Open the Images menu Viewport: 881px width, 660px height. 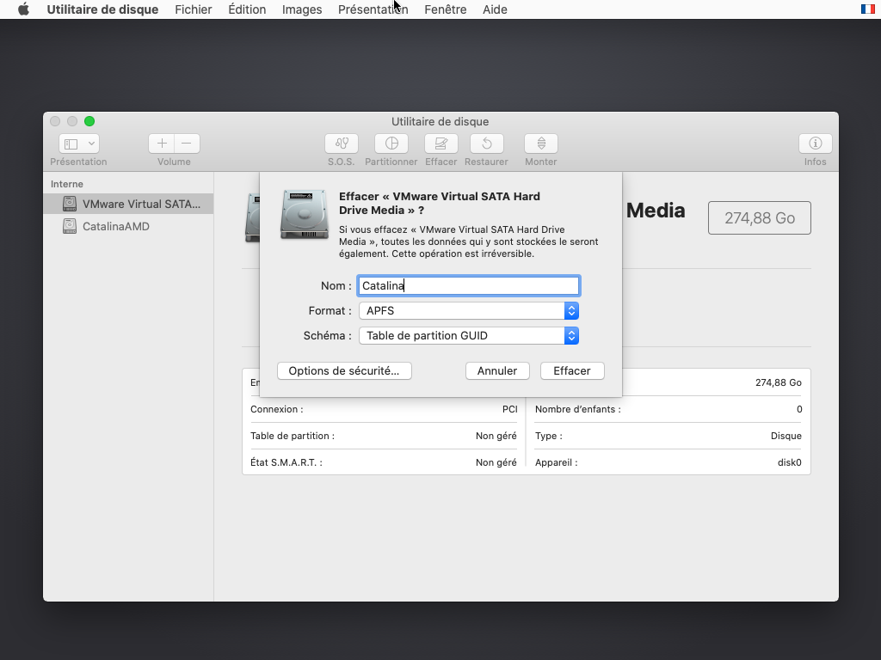(302, 9)
